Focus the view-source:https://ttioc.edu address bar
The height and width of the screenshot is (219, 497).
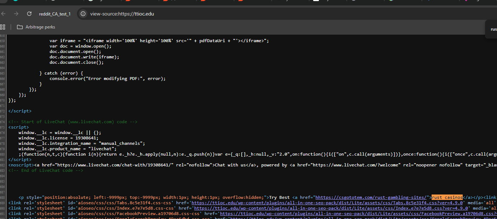pos(122,14)
